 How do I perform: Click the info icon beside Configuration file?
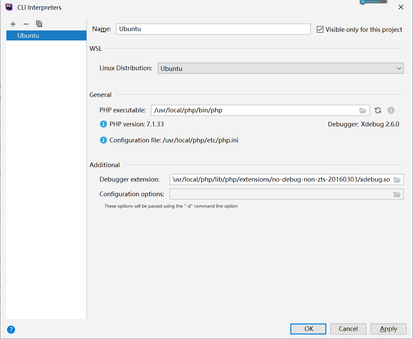tap(103, 140)
